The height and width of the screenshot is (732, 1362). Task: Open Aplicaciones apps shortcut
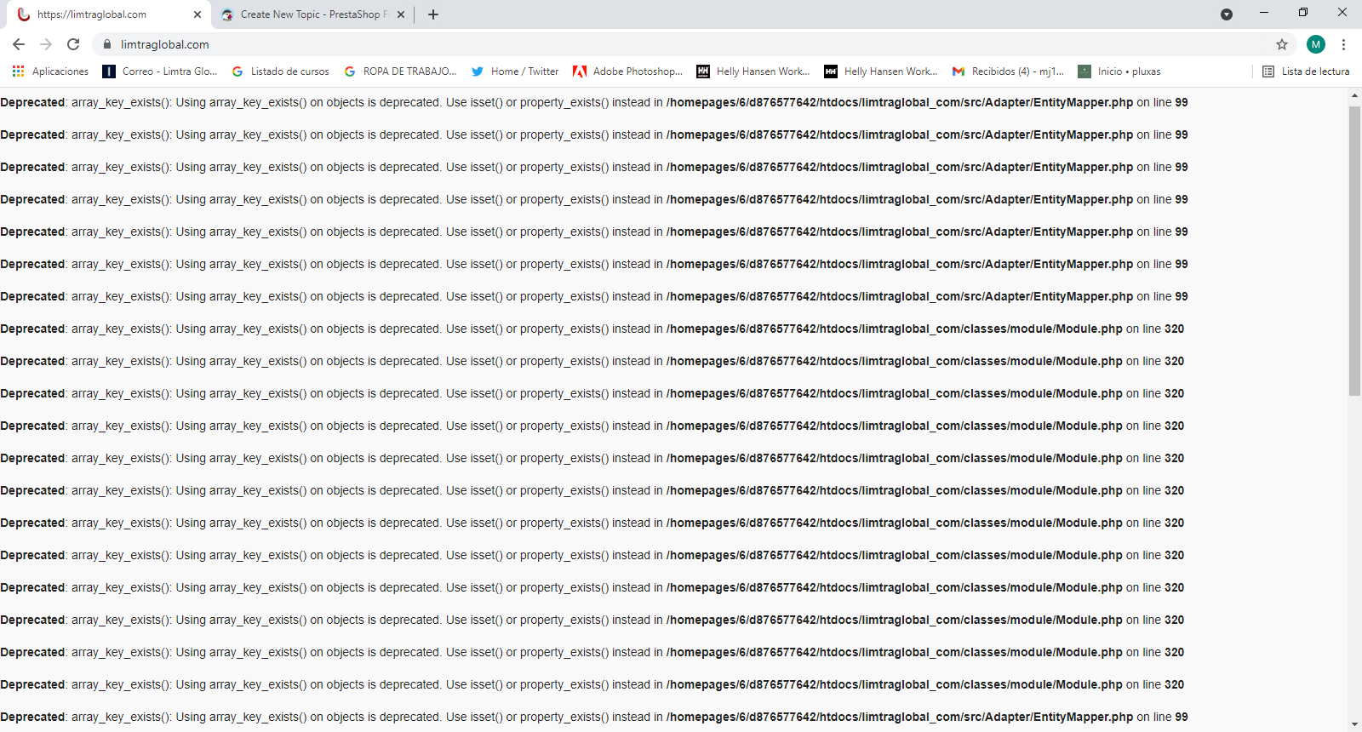(50, 71)
